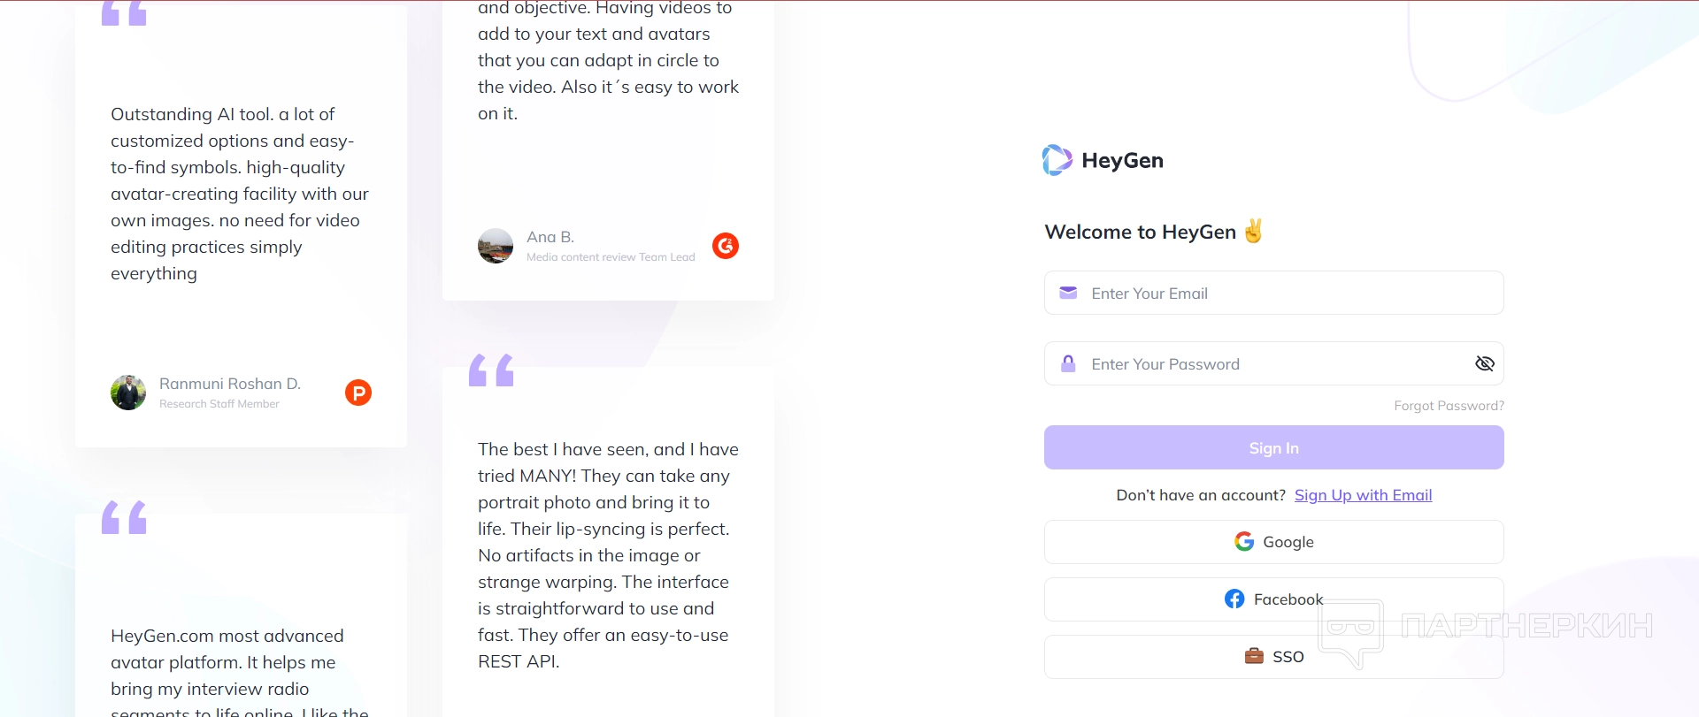
Task: Click the G2 badge on Ana B.'s review
Action: coord(726,246)
